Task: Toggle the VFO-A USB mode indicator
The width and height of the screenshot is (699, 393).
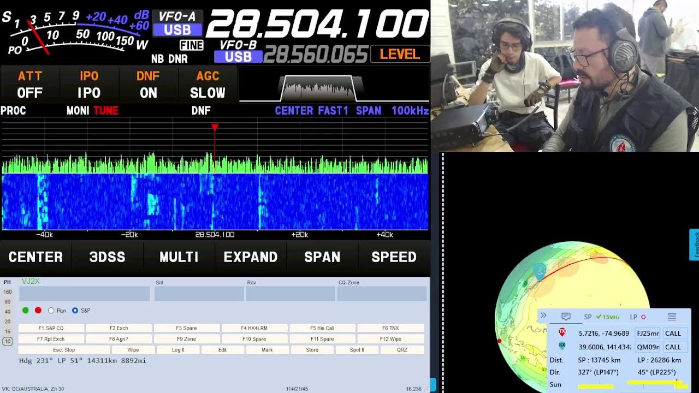Action: click(x=177, y=29)
